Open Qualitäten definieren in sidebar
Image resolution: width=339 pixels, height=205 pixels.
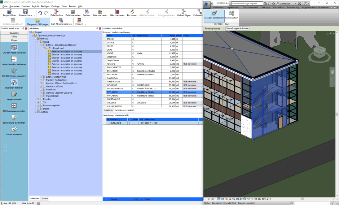[x=14, y=84]
